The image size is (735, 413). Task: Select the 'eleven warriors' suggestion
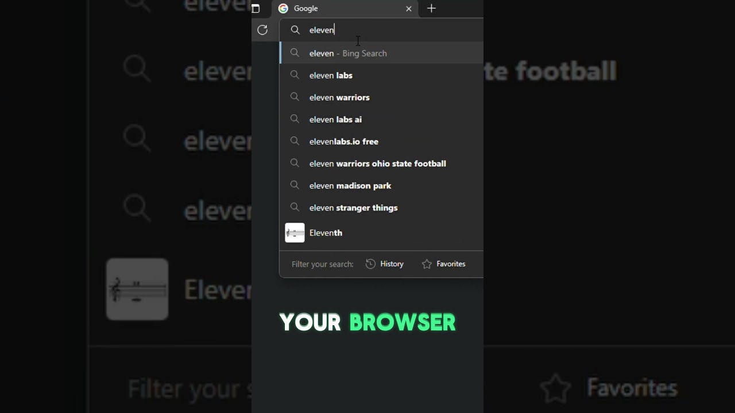[x=381, y=98]
